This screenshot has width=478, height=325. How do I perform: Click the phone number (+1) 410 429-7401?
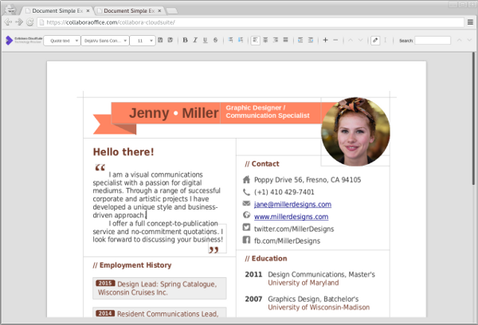pyautogui.click(x=284, y=192)
